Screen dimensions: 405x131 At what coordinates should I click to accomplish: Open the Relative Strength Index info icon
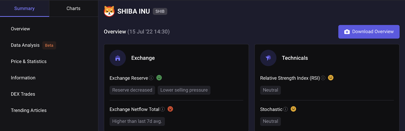[x=323, y=78]
